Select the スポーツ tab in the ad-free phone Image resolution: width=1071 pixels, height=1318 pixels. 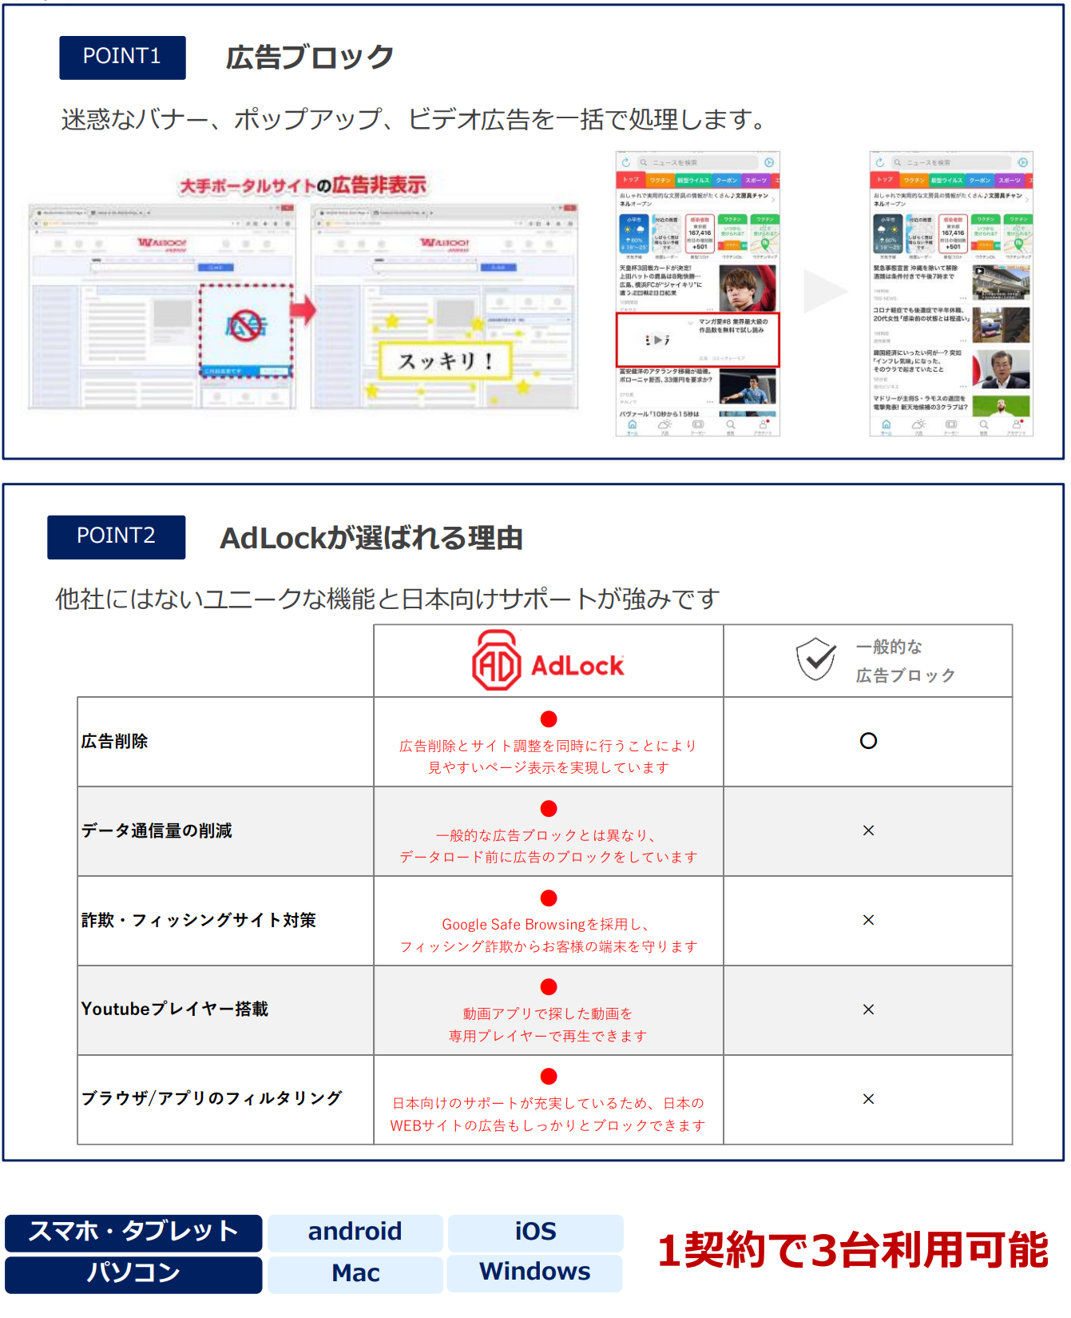click(1010, 180)
